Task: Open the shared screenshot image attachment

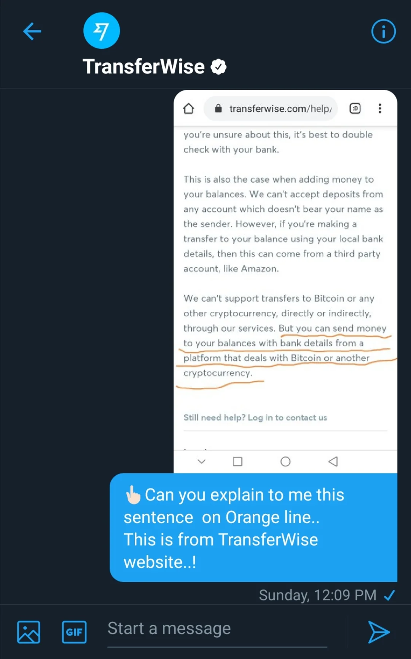Action: click(x=285, y=282)
